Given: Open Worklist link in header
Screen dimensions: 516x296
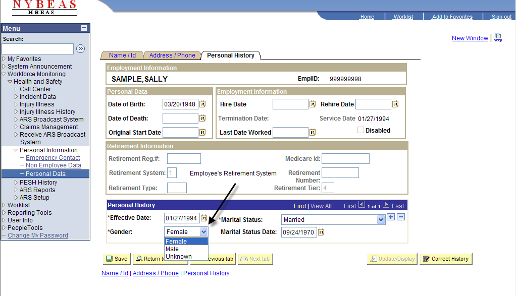Looking at the screenshot, I should (x=403, y=17).
